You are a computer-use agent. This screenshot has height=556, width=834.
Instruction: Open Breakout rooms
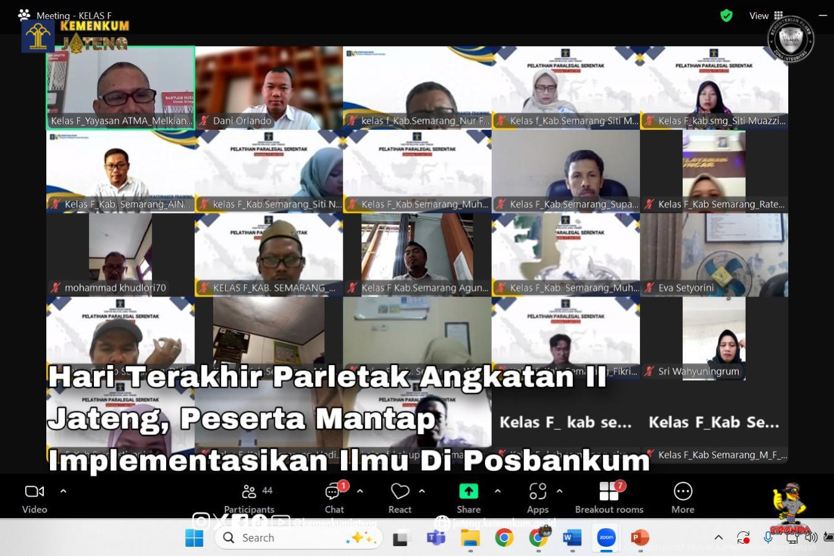(x=609, y=498)
